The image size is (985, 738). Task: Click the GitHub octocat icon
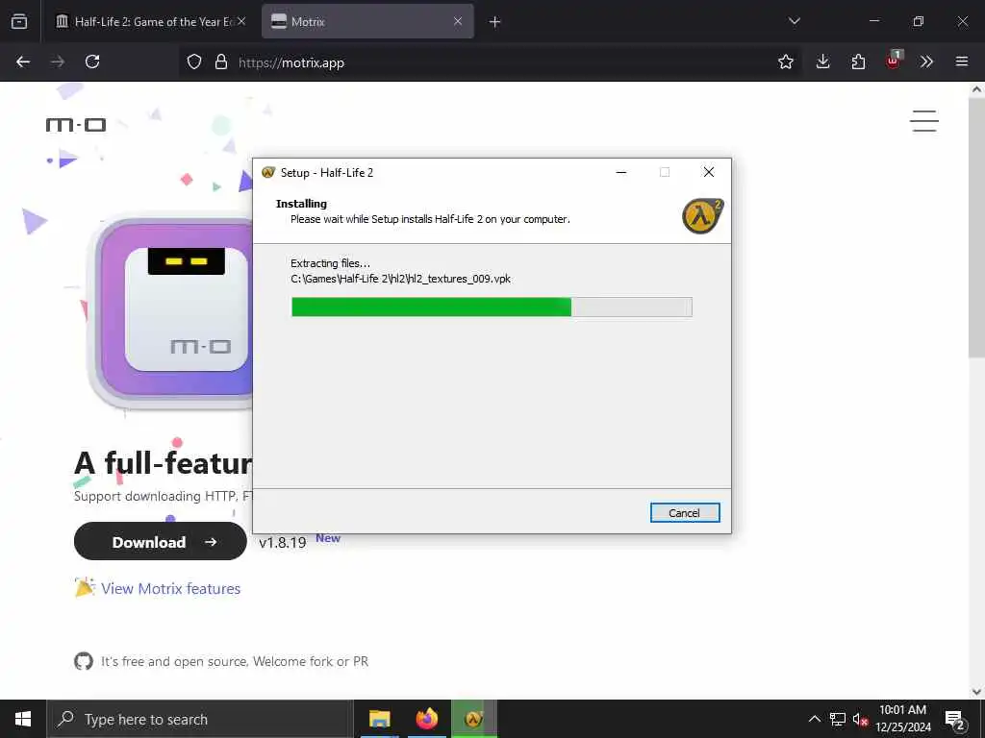click(x=84, y=661)
